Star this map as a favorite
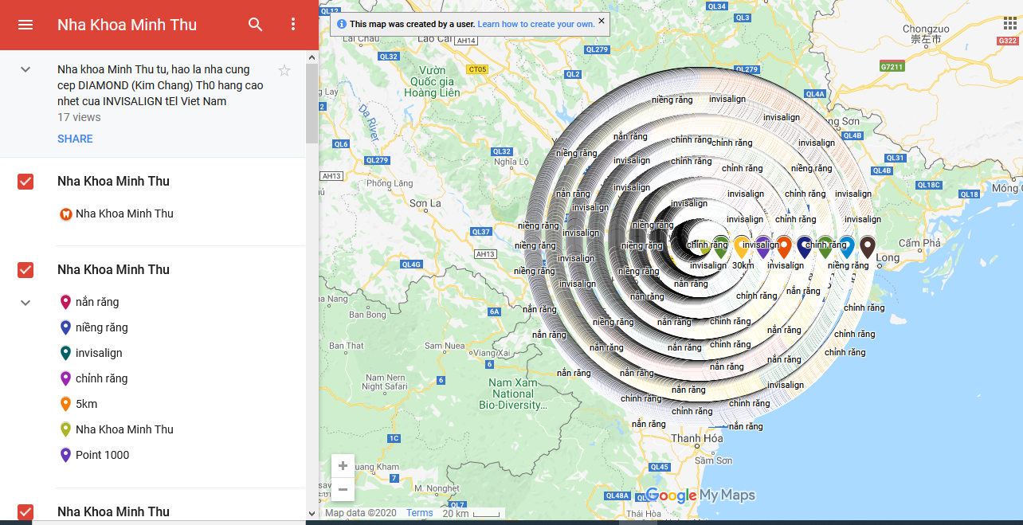The width and height of the screenshot is (1023, 525). coord(284,70)
